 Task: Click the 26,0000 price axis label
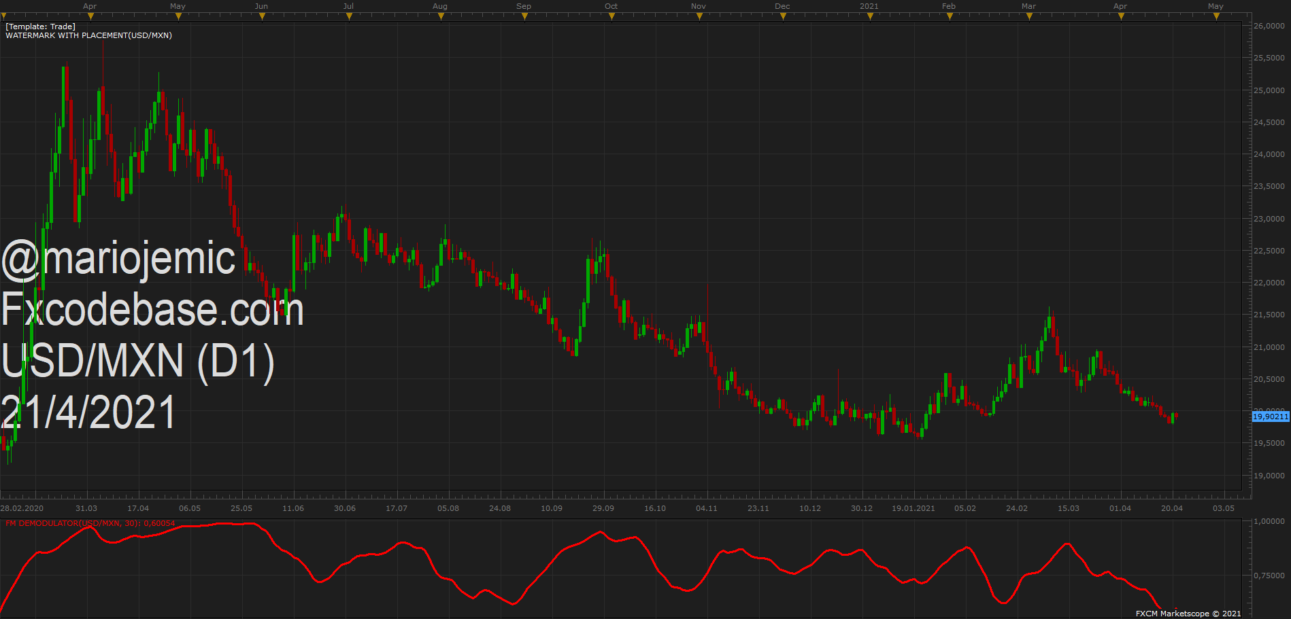click(1269, 26)
